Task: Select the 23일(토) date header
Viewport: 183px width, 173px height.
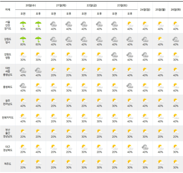Action: [122, 5]
